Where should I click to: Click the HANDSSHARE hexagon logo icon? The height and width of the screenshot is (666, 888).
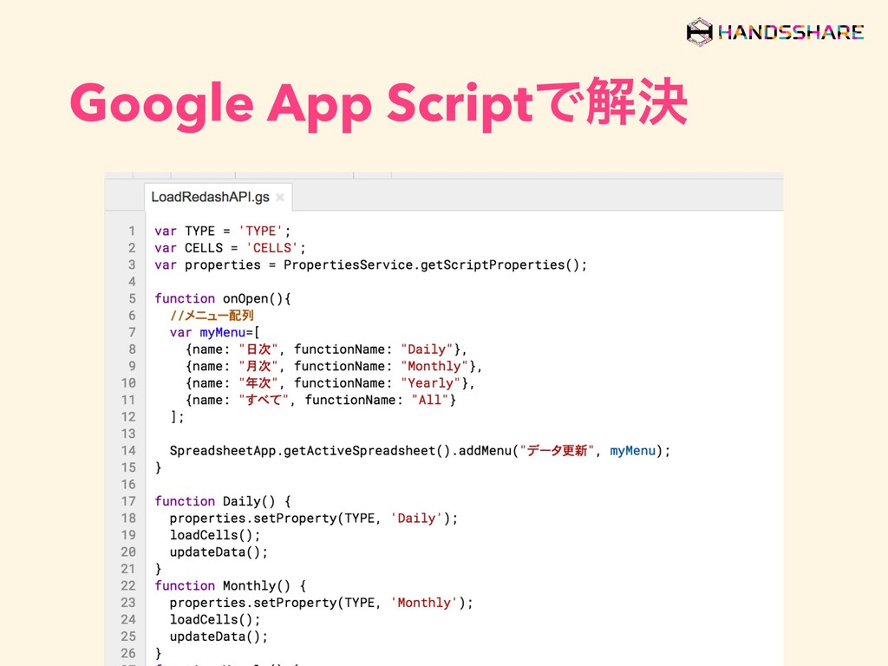click(x=700, y=32)
